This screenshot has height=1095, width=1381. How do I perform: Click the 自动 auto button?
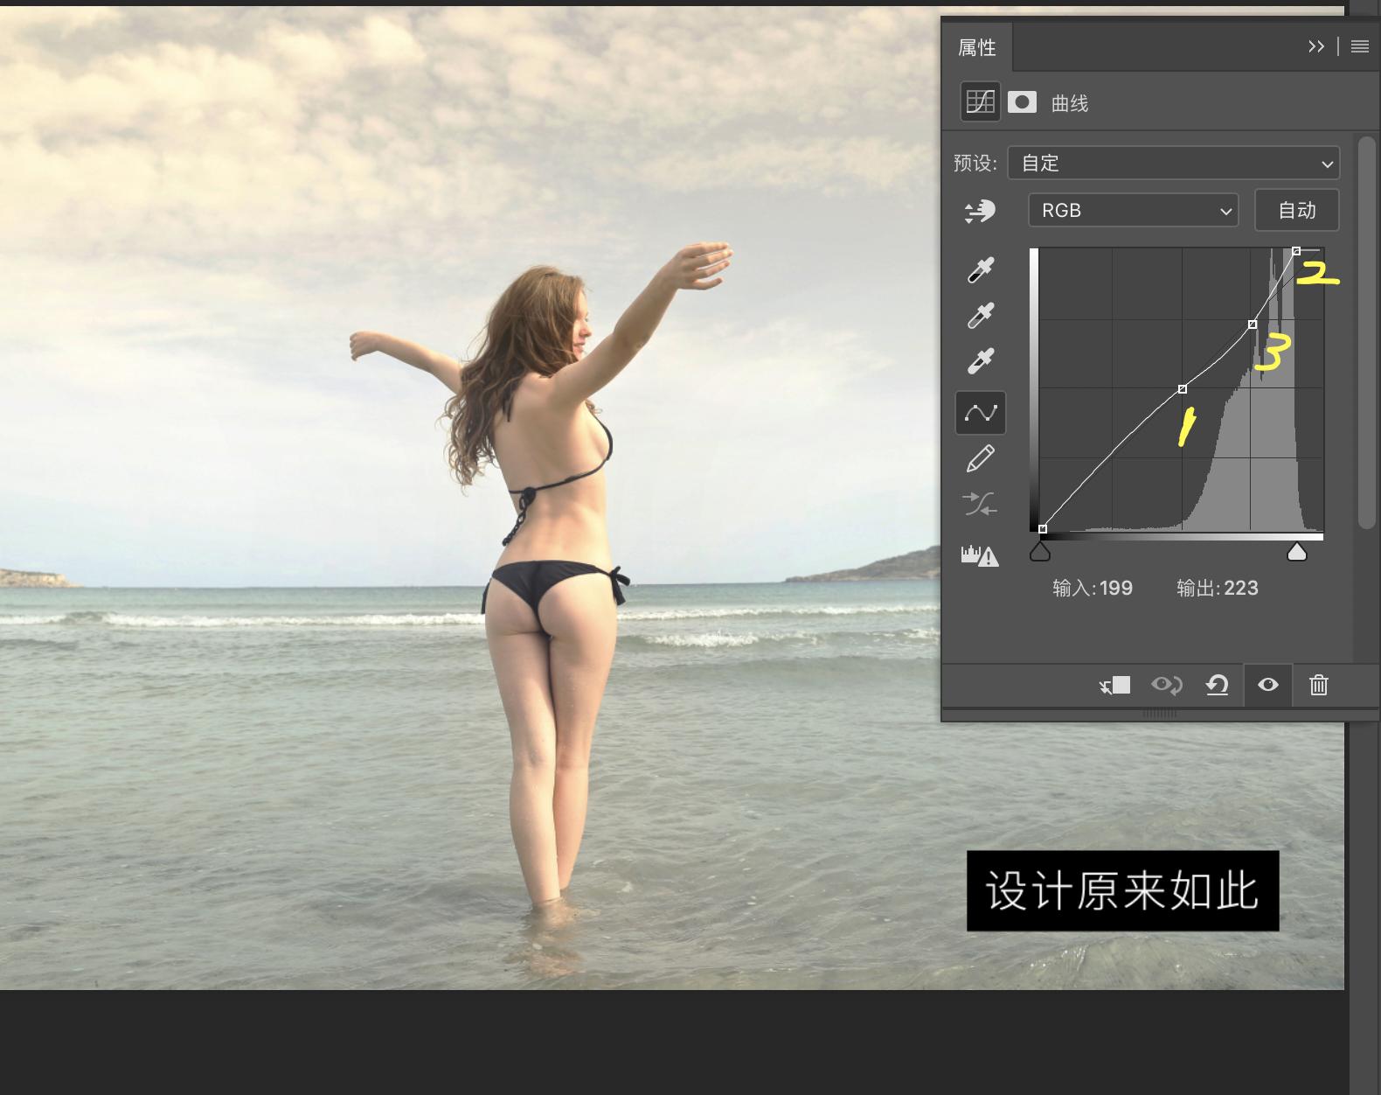(x=1296, y=211)
